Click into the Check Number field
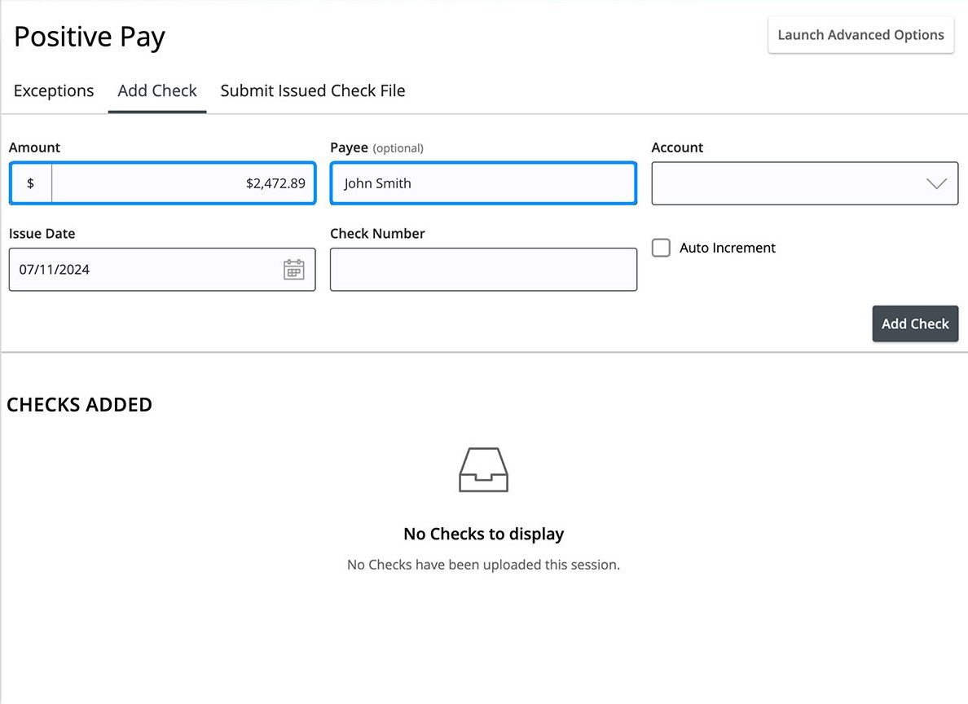Viewport: 968px width, 704px height. 483,269
